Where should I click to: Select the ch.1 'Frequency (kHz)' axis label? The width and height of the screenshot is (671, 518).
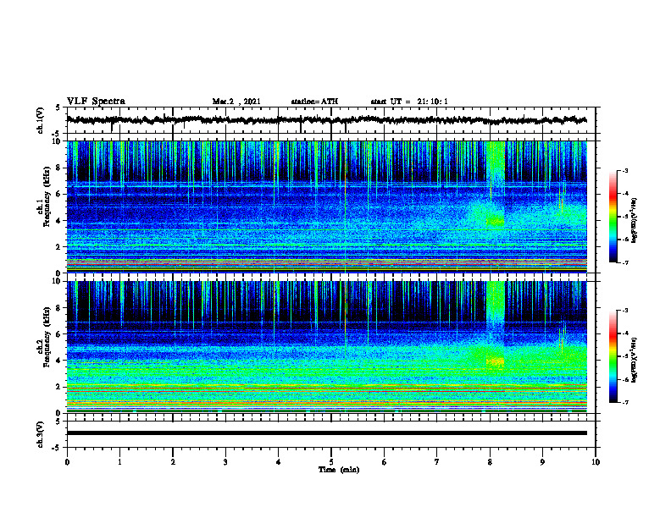47,196
